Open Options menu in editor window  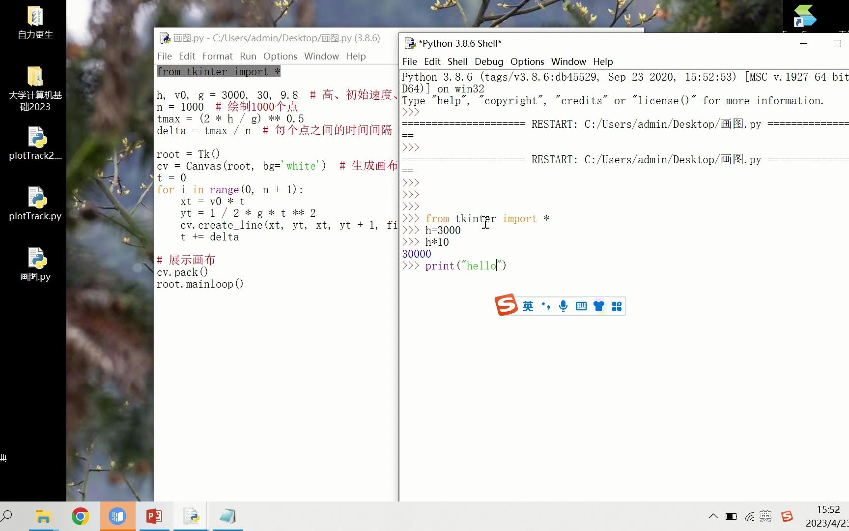click(x=280, y=56)
